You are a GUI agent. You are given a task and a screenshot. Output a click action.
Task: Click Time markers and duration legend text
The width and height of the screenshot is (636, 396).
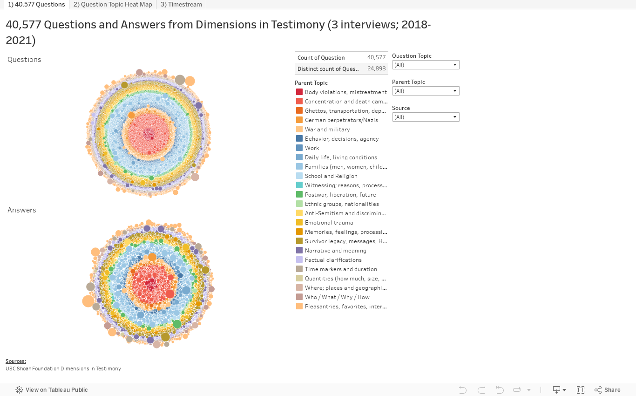341,269
